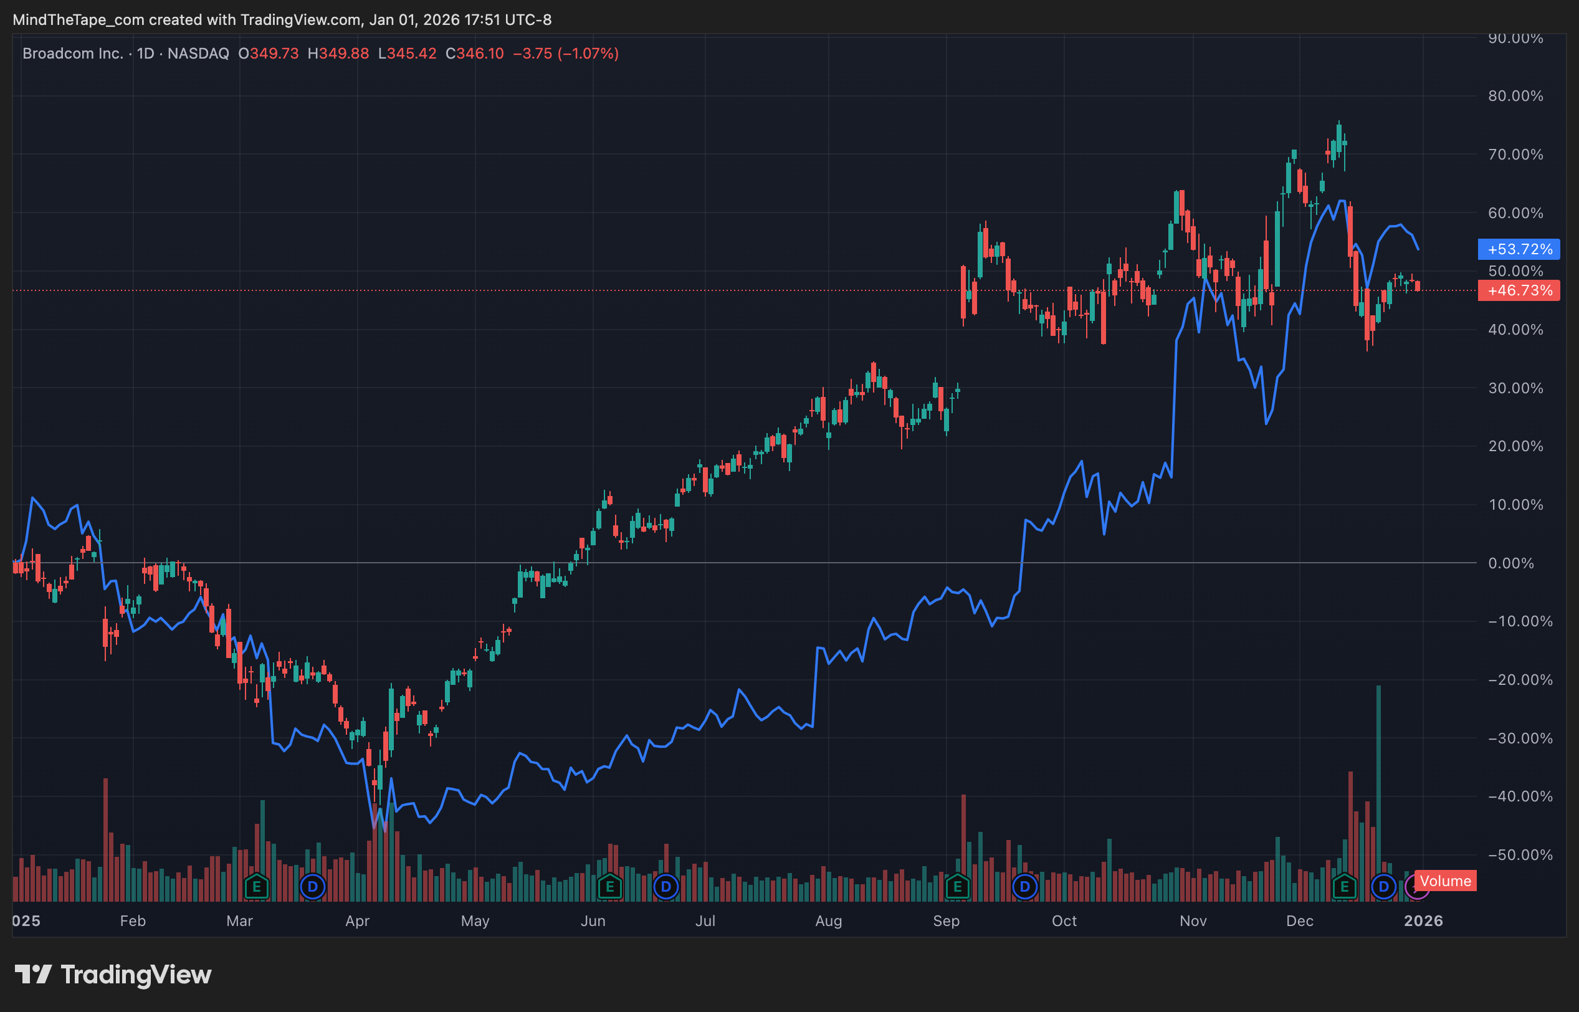
Task: Click the March dividend D marker
Action: coord(313,887)
